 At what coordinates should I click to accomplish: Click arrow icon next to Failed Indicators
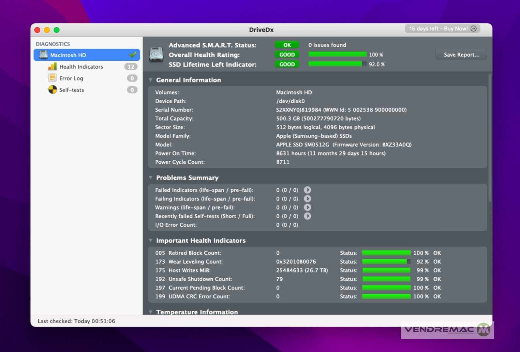click(x=307, y=190)
